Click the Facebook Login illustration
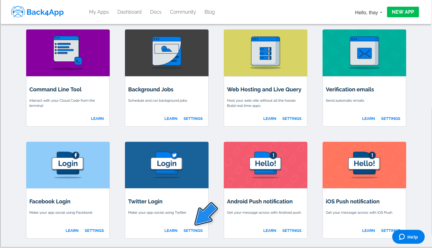Screen dimensions: 432x248 (68, 164)
